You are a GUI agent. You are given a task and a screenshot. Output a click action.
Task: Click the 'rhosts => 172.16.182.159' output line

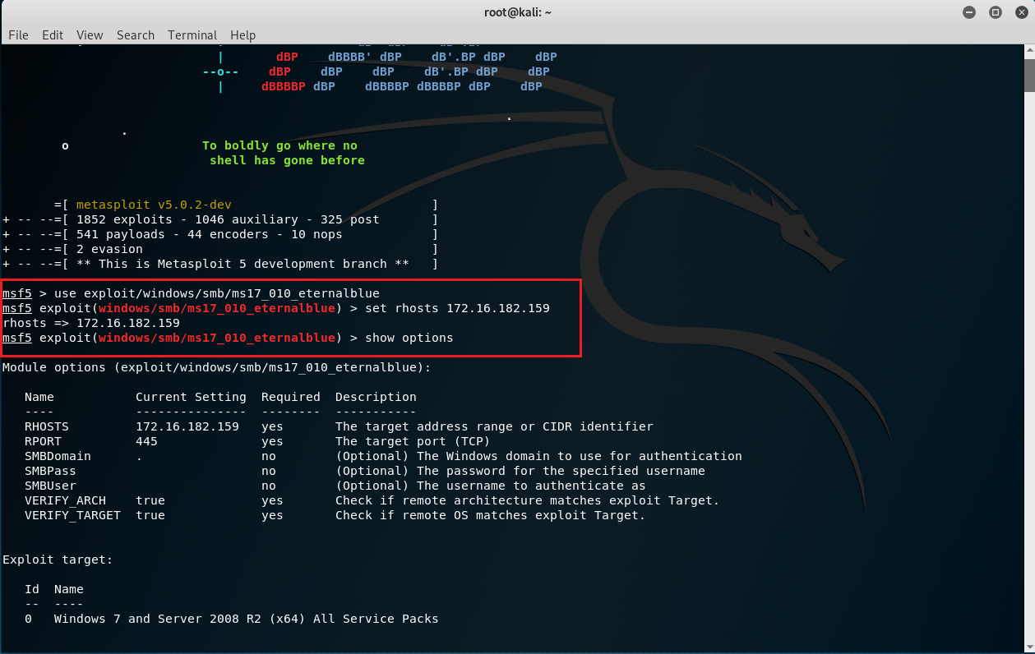coord(91,323)
